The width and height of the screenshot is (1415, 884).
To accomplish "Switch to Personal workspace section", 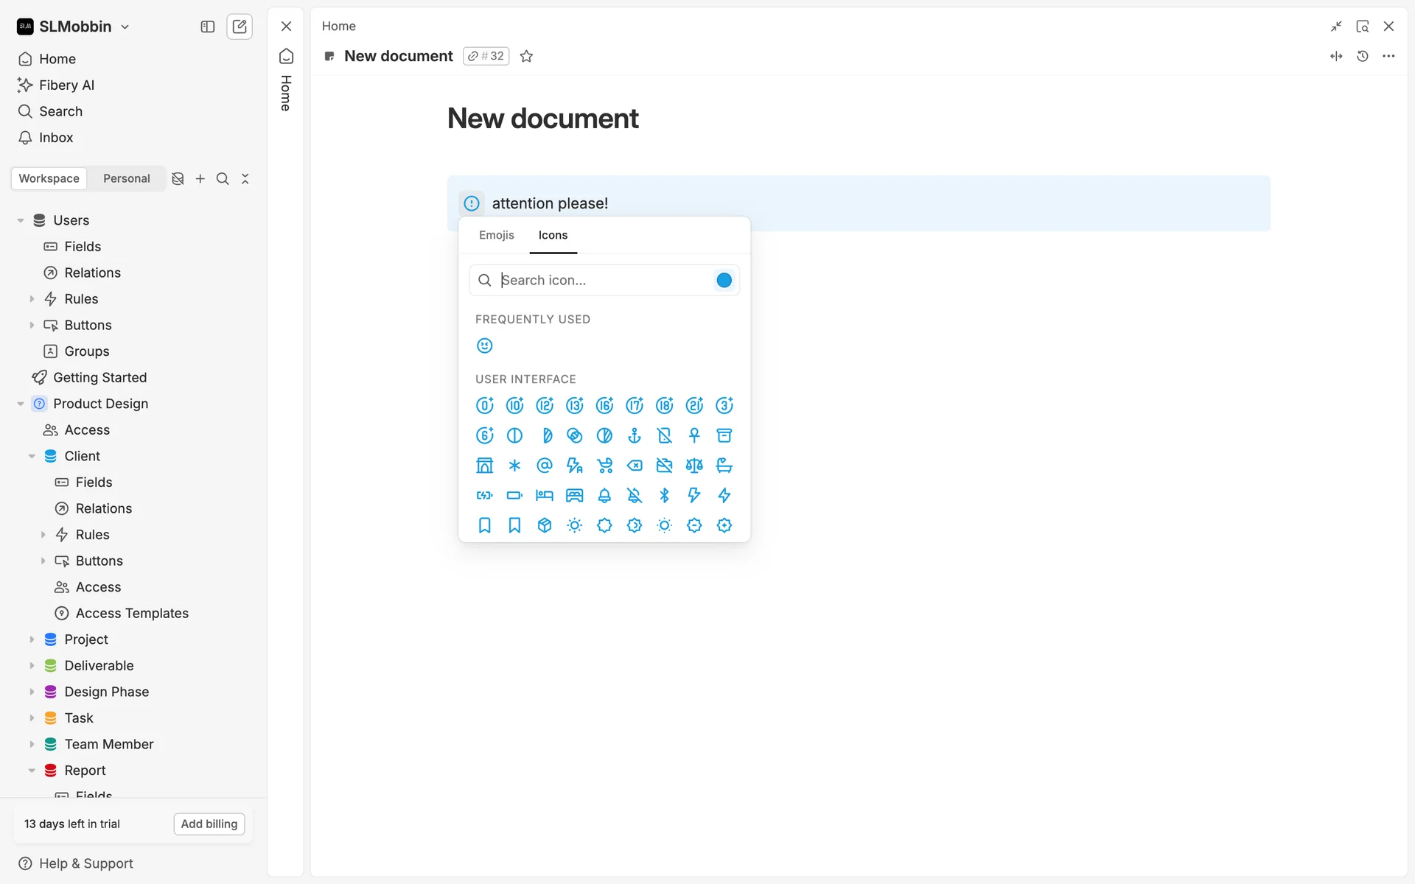I will click(126, 178).
